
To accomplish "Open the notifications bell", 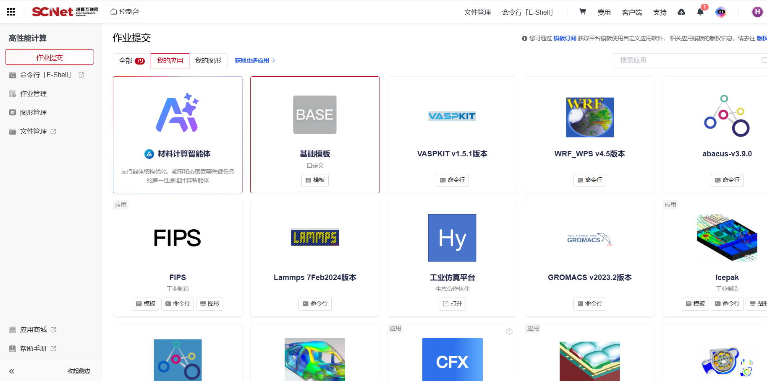I will pos(700,12).
